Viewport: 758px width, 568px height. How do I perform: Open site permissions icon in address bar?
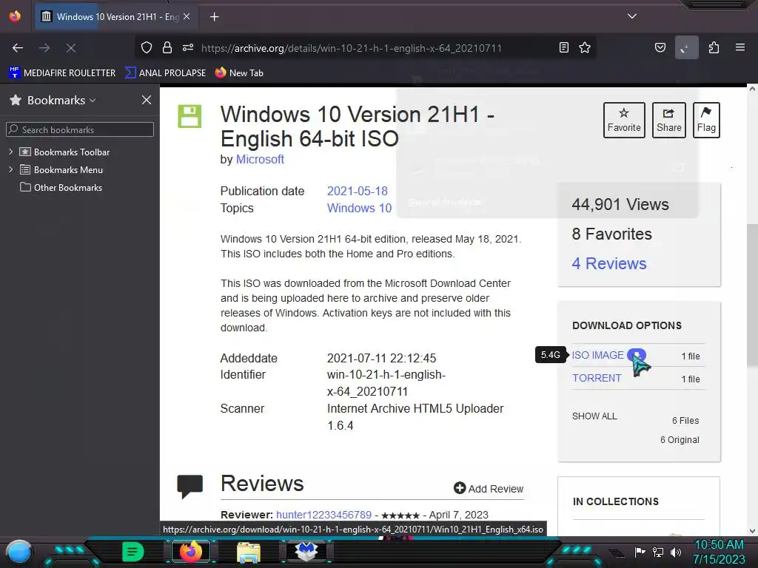click(188, 47)
